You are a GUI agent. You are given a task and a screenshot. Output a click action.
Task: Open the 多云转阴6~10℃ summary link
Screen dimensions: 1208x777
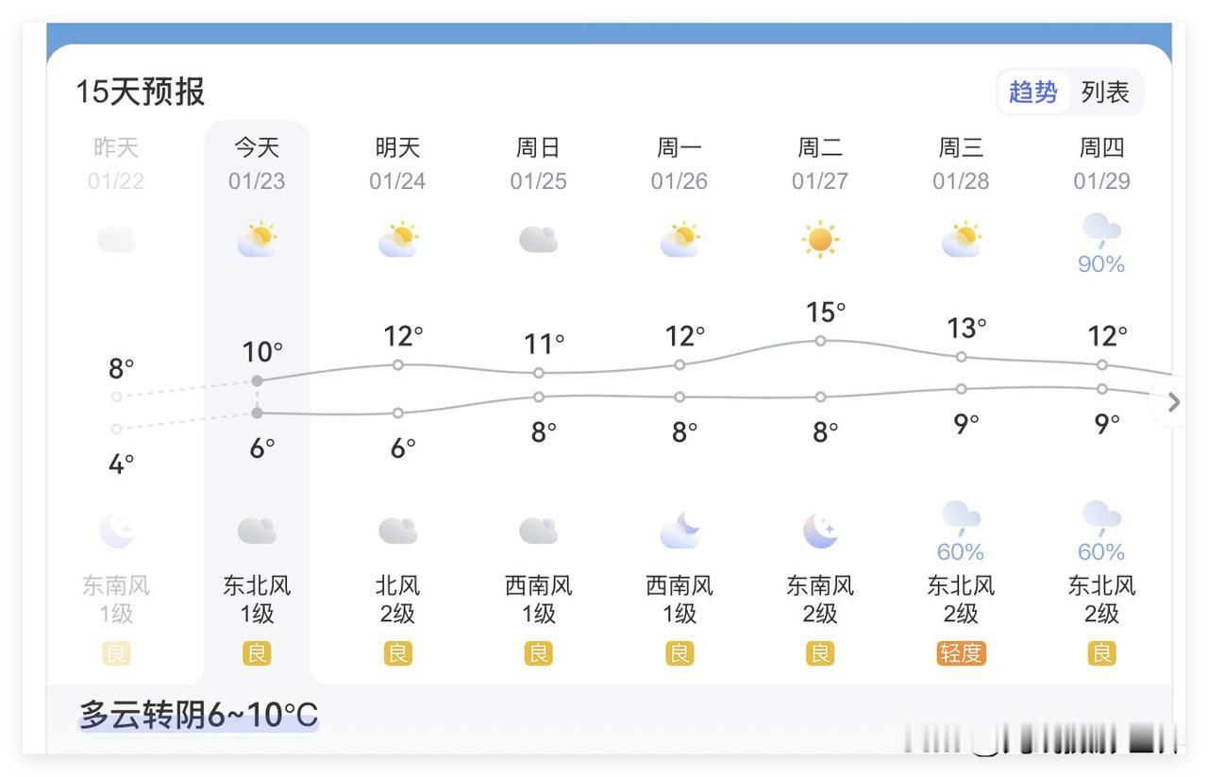click(197, 715)
